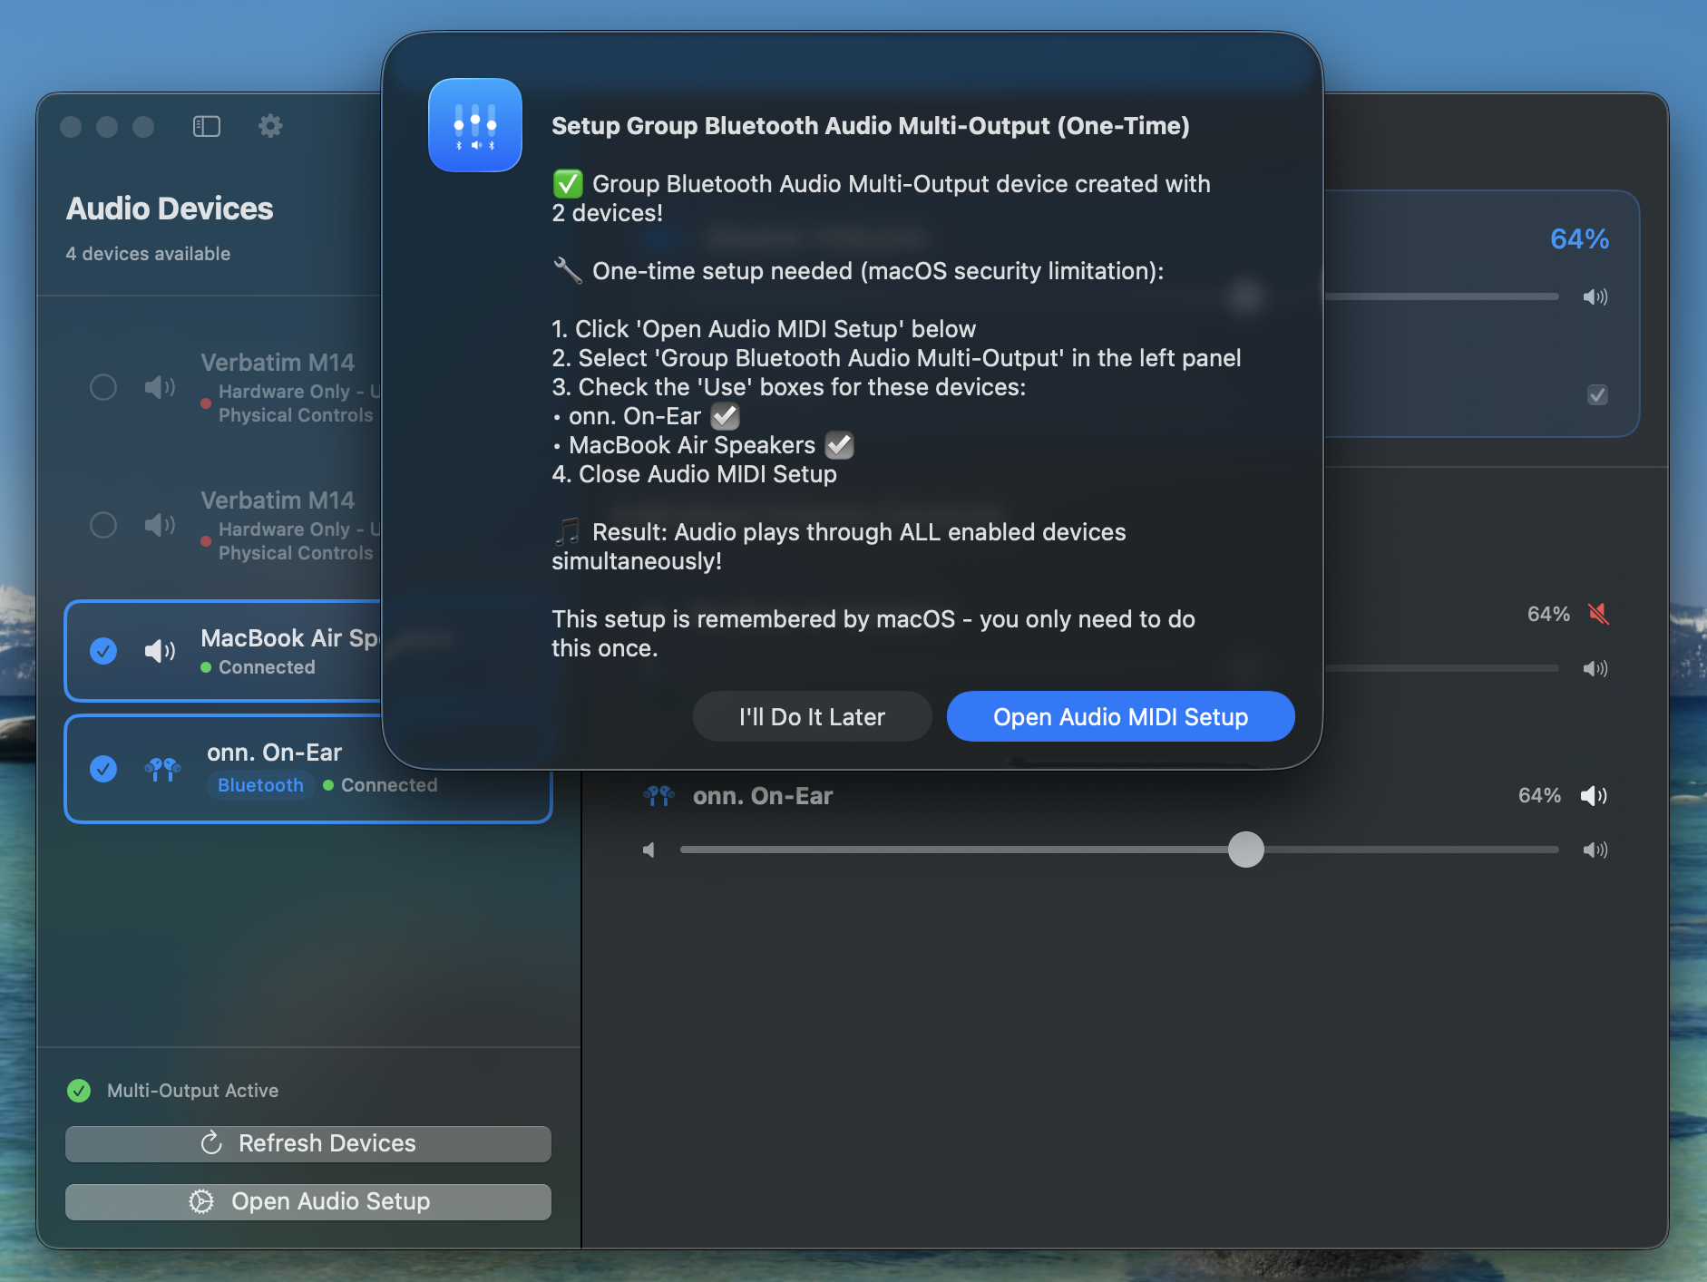Uncheck the MacBook Air Speakers device
The height and width of the screenshot is (1282, 1707).
(x=103, y=650)
